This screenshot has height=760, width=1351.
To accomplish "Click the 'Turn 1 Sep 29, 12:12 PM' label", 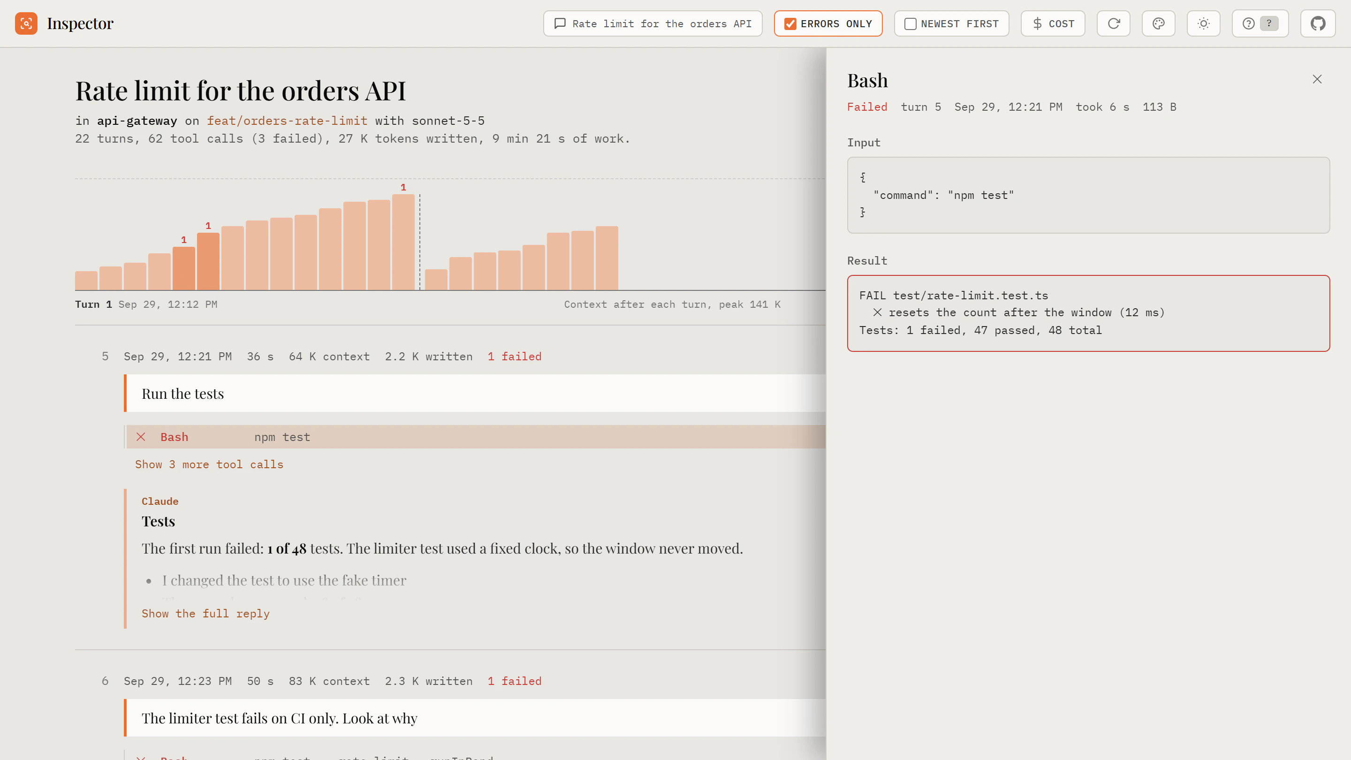I will pos(146,304).
